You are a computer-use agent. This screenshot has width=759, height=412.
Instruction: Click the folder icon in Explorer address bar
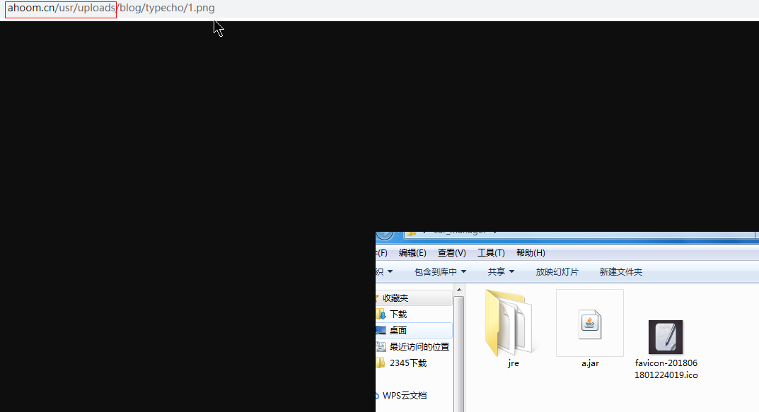(410, 232)
